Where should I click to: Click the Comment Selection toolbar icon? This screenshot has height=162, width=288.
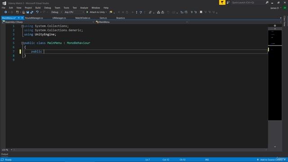point(150,12)
